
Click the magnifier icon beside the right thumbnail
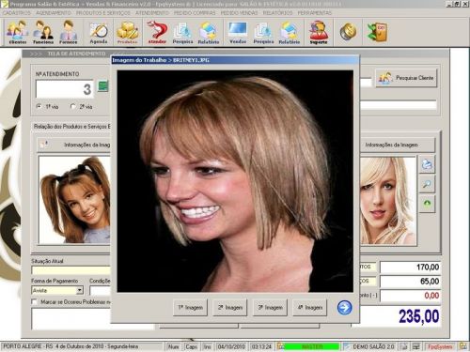(x=427, y=184)
